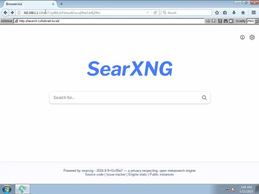Increase Quality with stepper up arrow

click(x=256, y=20)
